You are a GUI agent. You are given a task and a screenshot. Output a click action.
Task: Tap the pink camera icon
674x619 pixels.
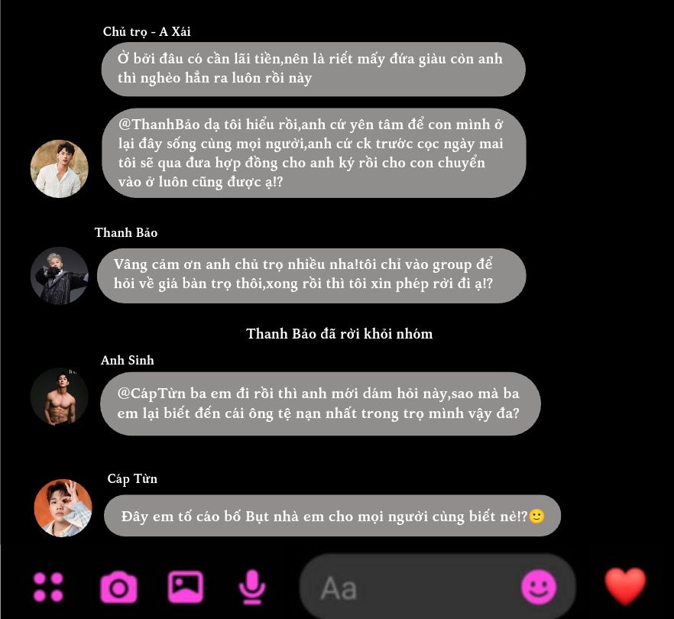[118, 587]
